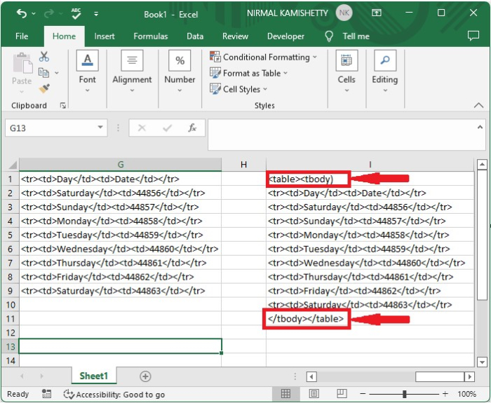The image size is (491, 403).
Task: Click the vertical scrollbar down arrow
Action: pyautogui.click(x=483, y=362)
